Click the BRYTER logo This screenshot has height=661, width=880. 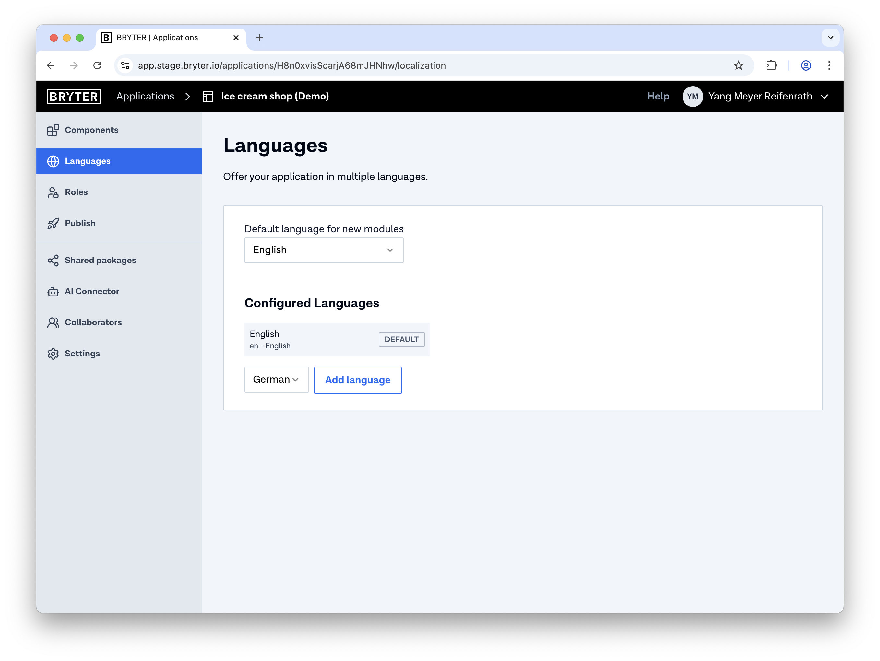[x=74, y=97]
